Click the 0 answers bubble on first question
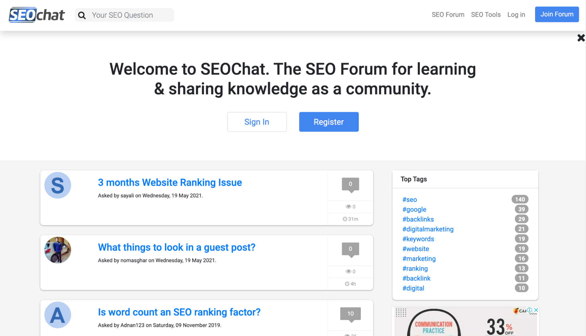The height and width of the screenshot is (336, 586). [x=350, y=184]
